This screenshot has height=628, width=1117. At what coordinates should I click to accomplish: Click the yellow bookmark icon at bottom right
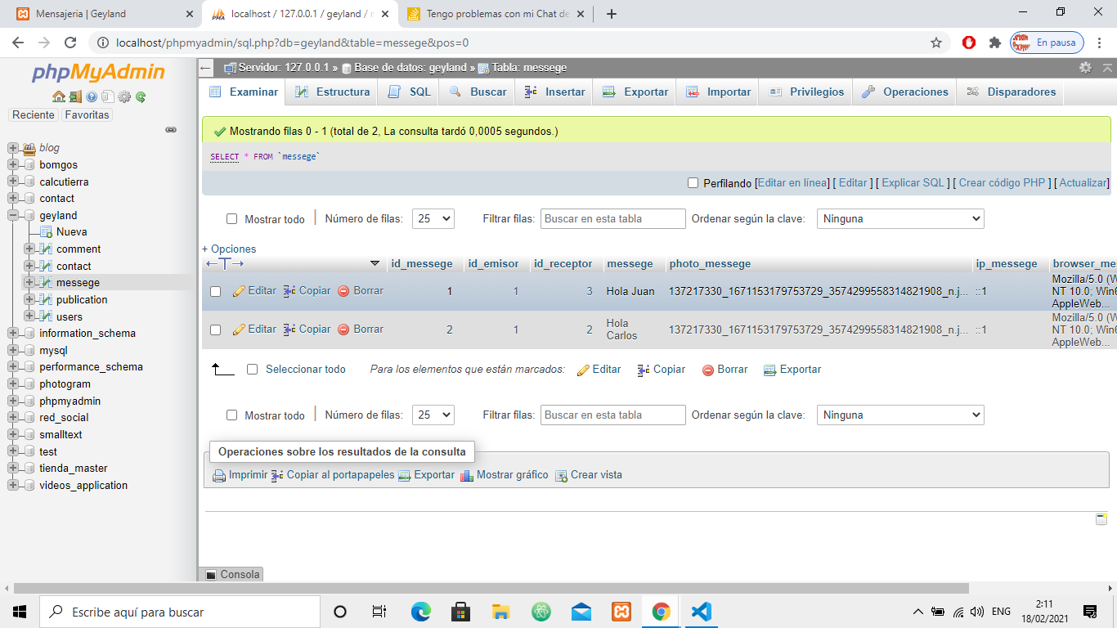(x=1101, y=519)
